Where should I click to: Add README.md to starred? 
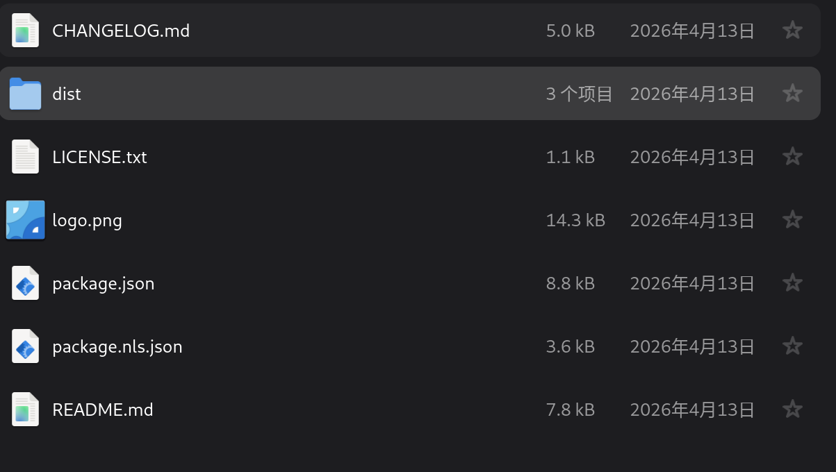click(792, 410)
